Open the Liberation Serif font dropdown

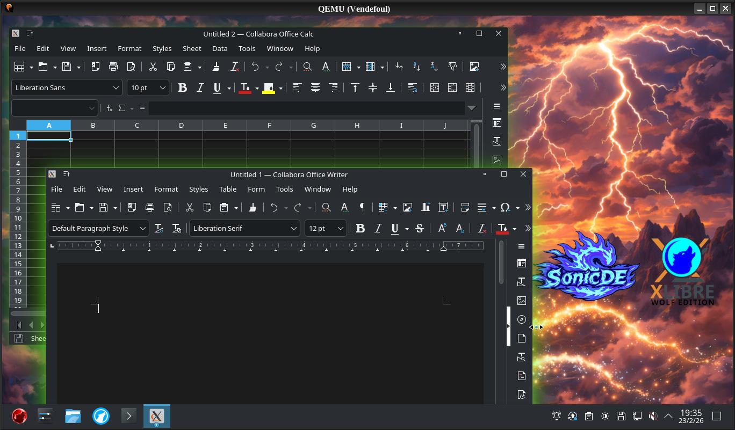click(293, 228)
